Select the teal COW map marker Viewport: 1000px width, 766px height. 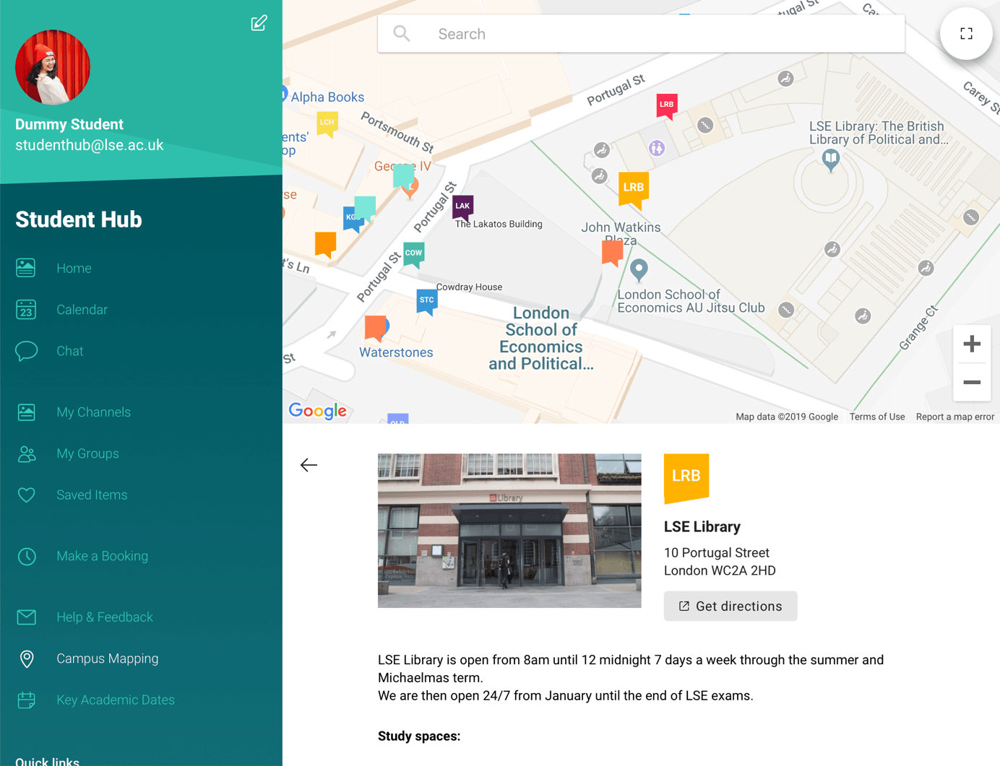pyautogui.click(x=413, y=254)
